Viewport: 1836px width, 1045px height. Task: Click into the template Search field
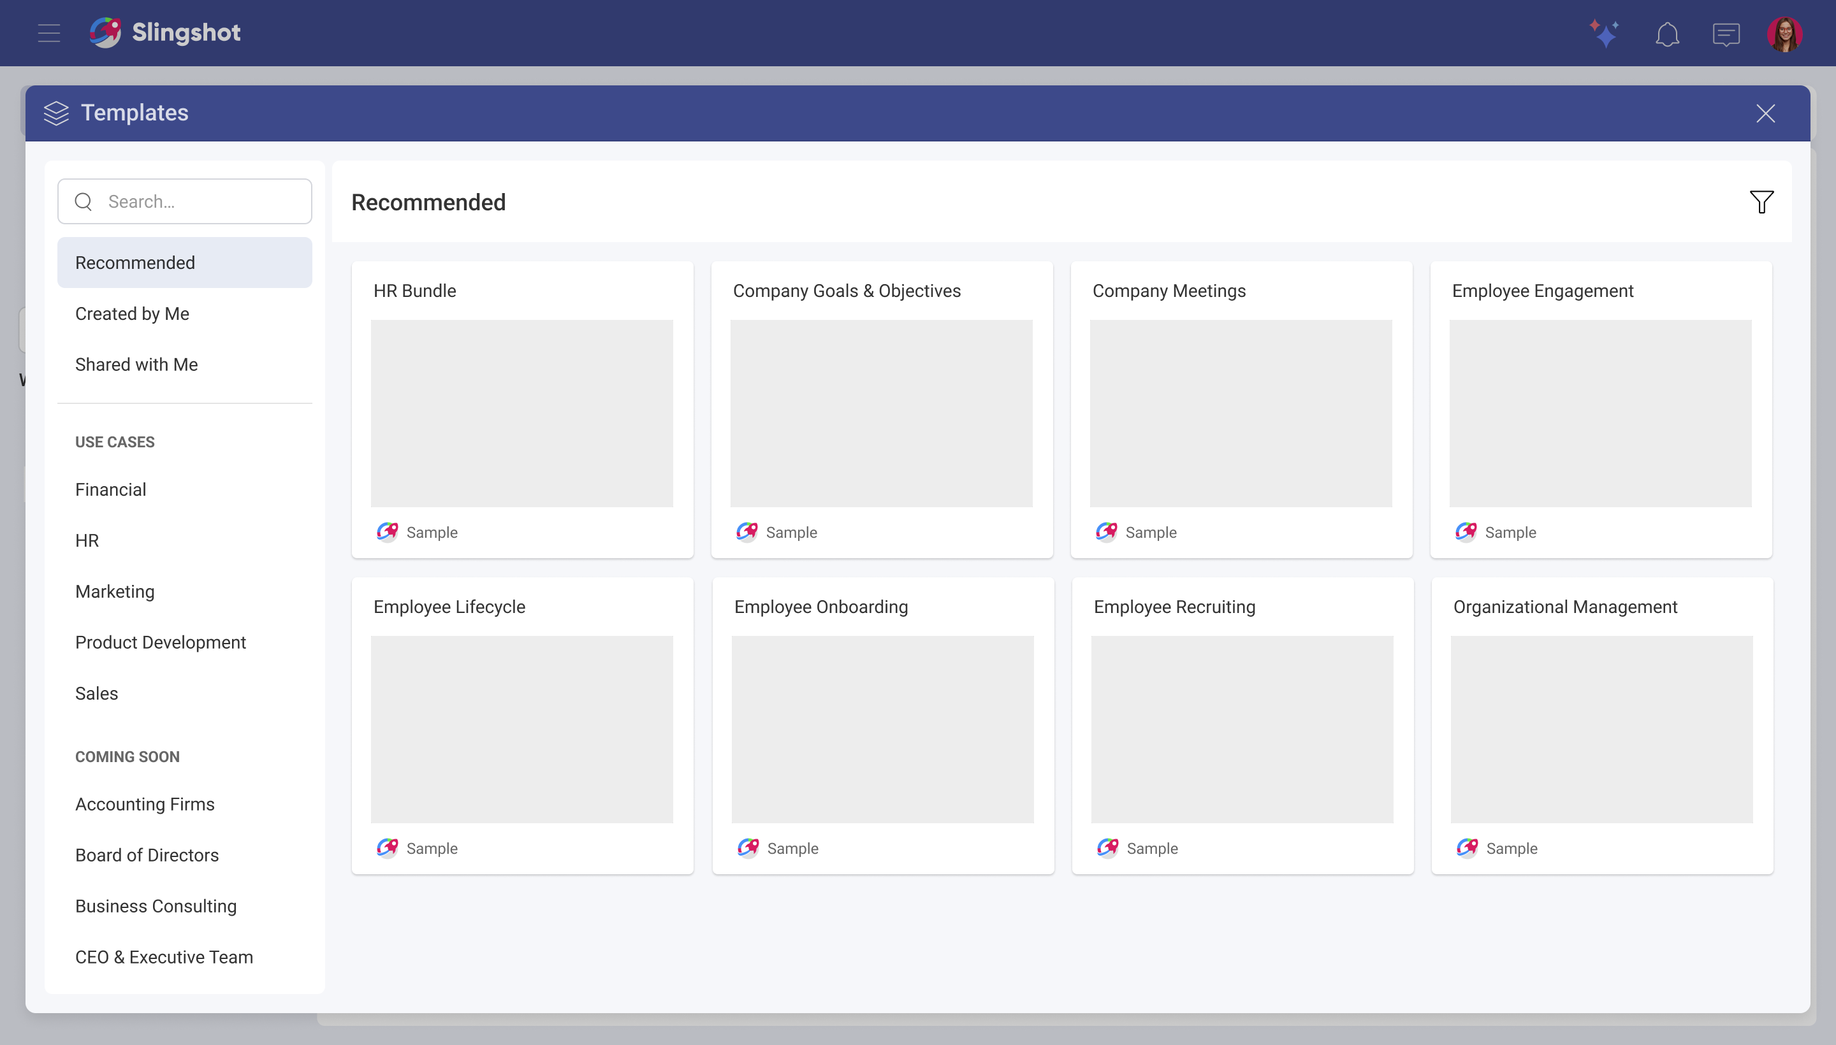pos(184,202)
